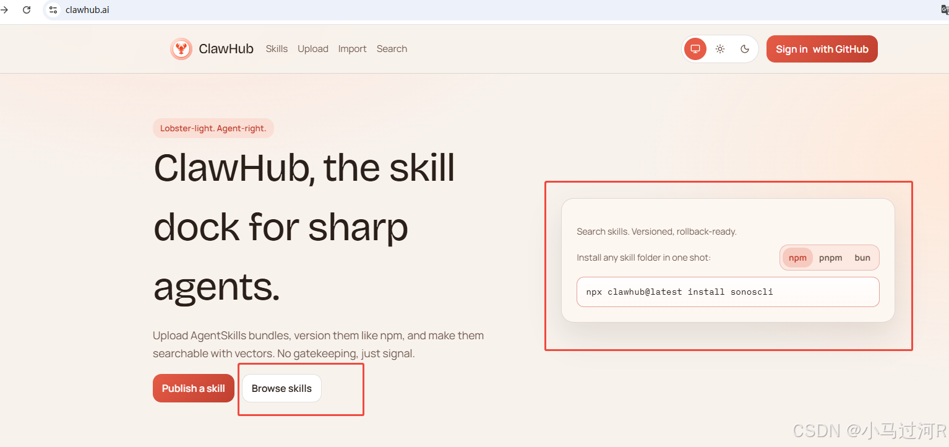Click the Google Translate icon
Viewport: 949px width, 447px height.
point(943,10)
